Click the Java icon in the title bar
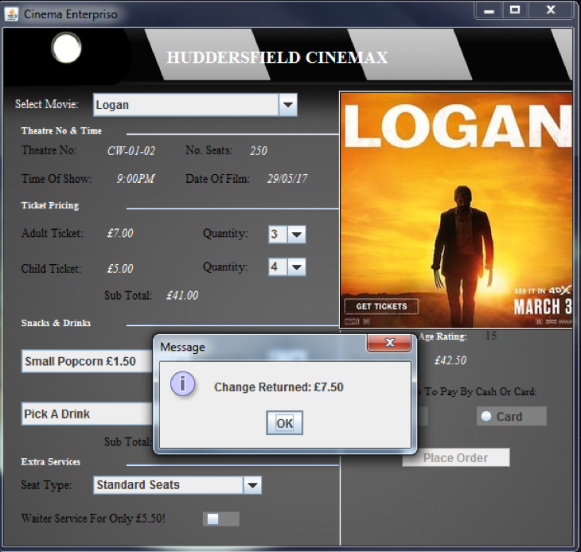581x552 pixels. 11,14
